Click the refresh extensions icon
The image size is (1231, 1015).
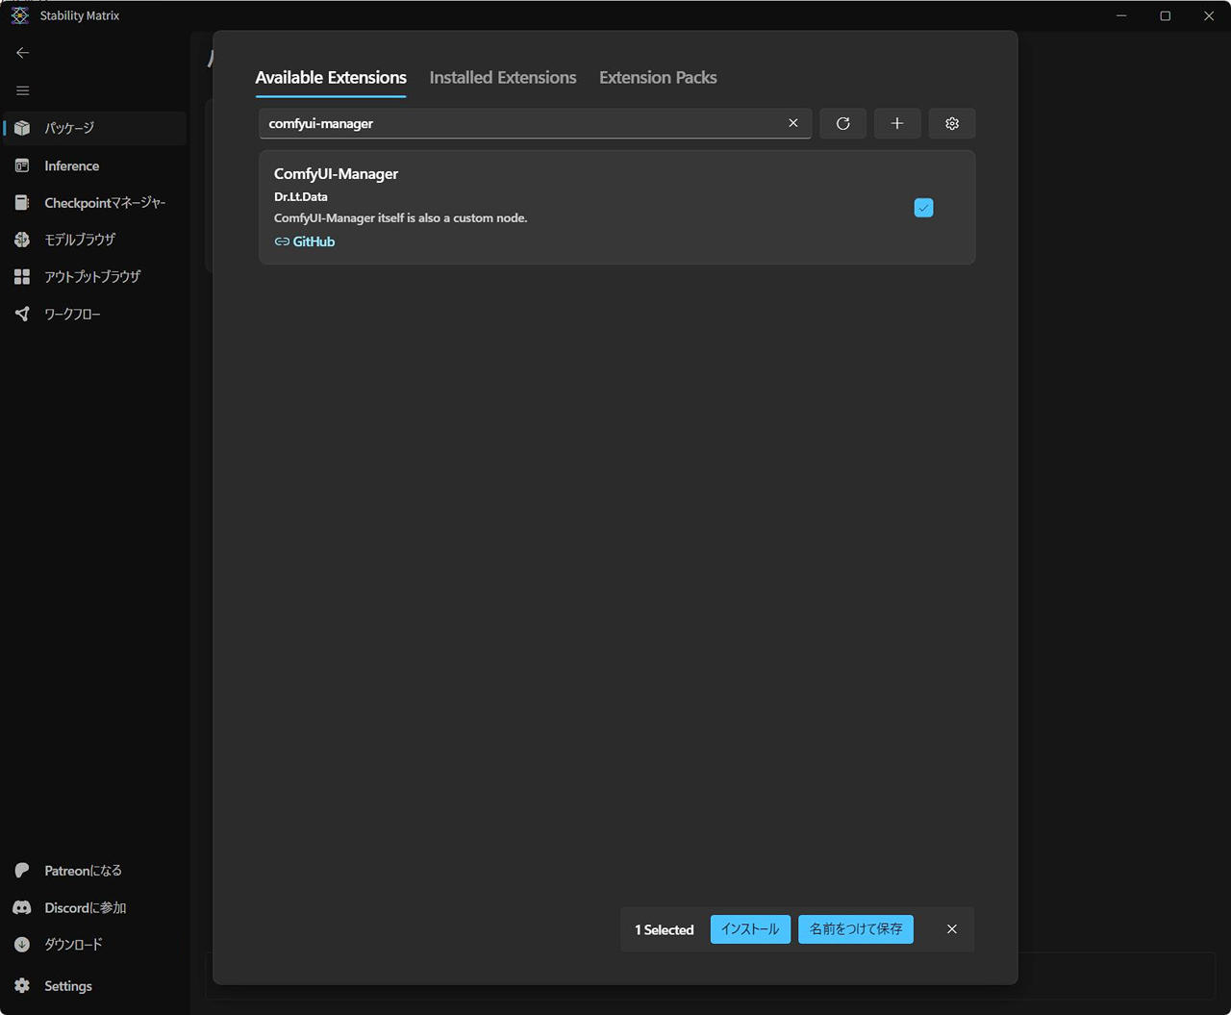[842, 123]
